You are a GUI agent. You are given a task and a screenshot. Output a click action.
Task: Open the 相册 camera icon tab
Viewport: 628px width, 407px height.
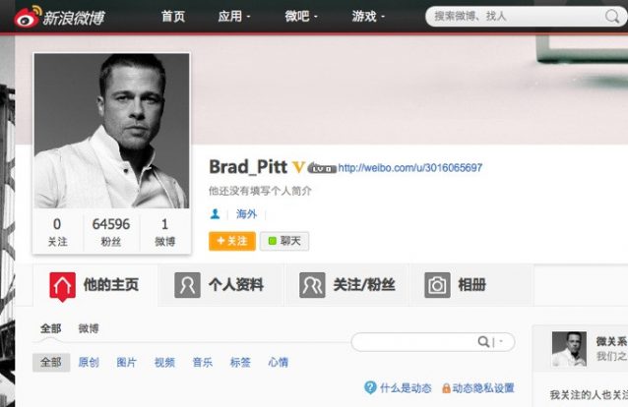pos(437,285)
